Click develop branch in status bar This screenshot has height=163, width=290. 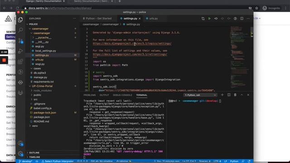(x=25, y=161)
